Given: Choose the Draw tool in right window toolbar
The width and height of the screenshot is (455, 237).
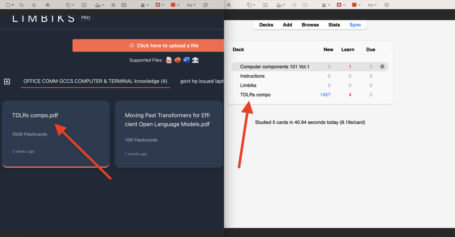Looking at the screenshot, I should pyautogui.click(x=229, y=5).
